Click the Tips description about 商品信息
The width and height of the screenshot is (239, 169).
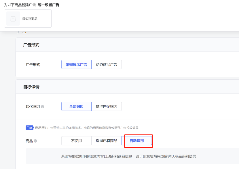[x=87, y=128]
